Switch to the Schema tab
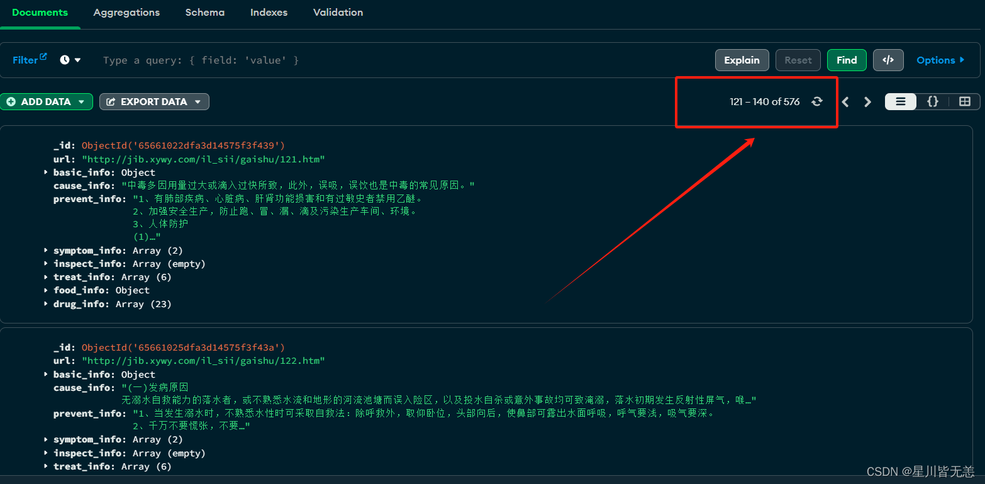Screen dimensions: 985x484 click(204, 13)
